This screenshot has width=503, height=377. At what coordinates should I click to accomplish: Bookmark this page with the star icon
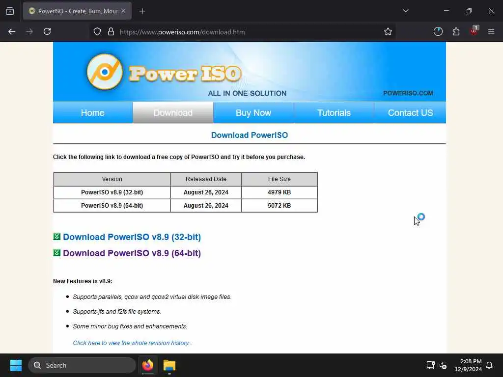point(388,31)
